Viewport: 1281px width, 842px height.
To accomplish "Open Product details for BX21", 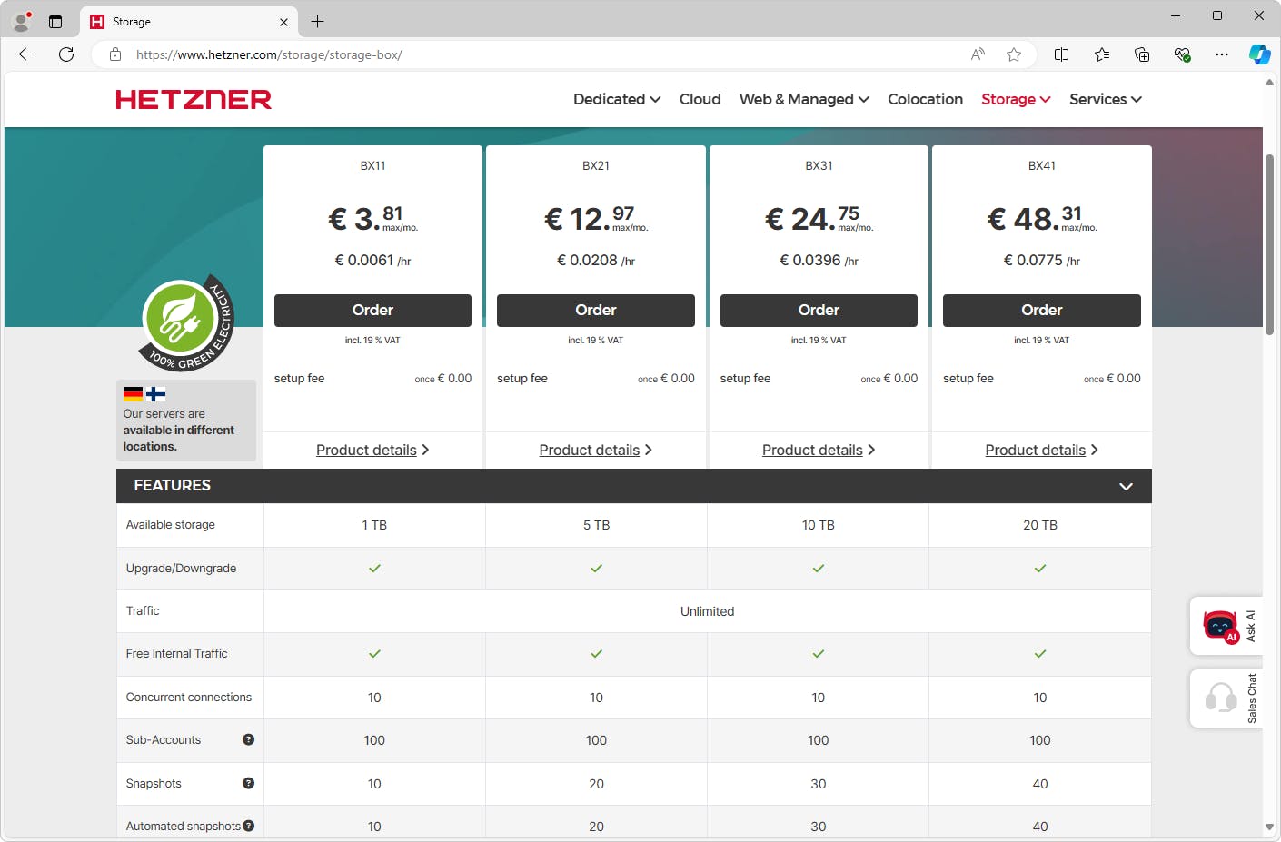I will pos(596,450).
